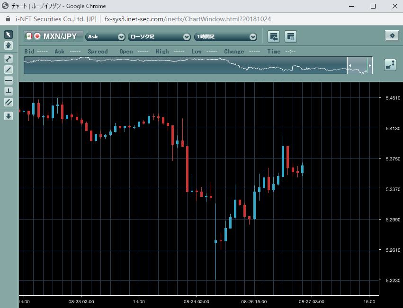Click the latest blue candlestick
Image resolution: width=403 pixels, height=308 pixels.
click(x=303, y=169)
